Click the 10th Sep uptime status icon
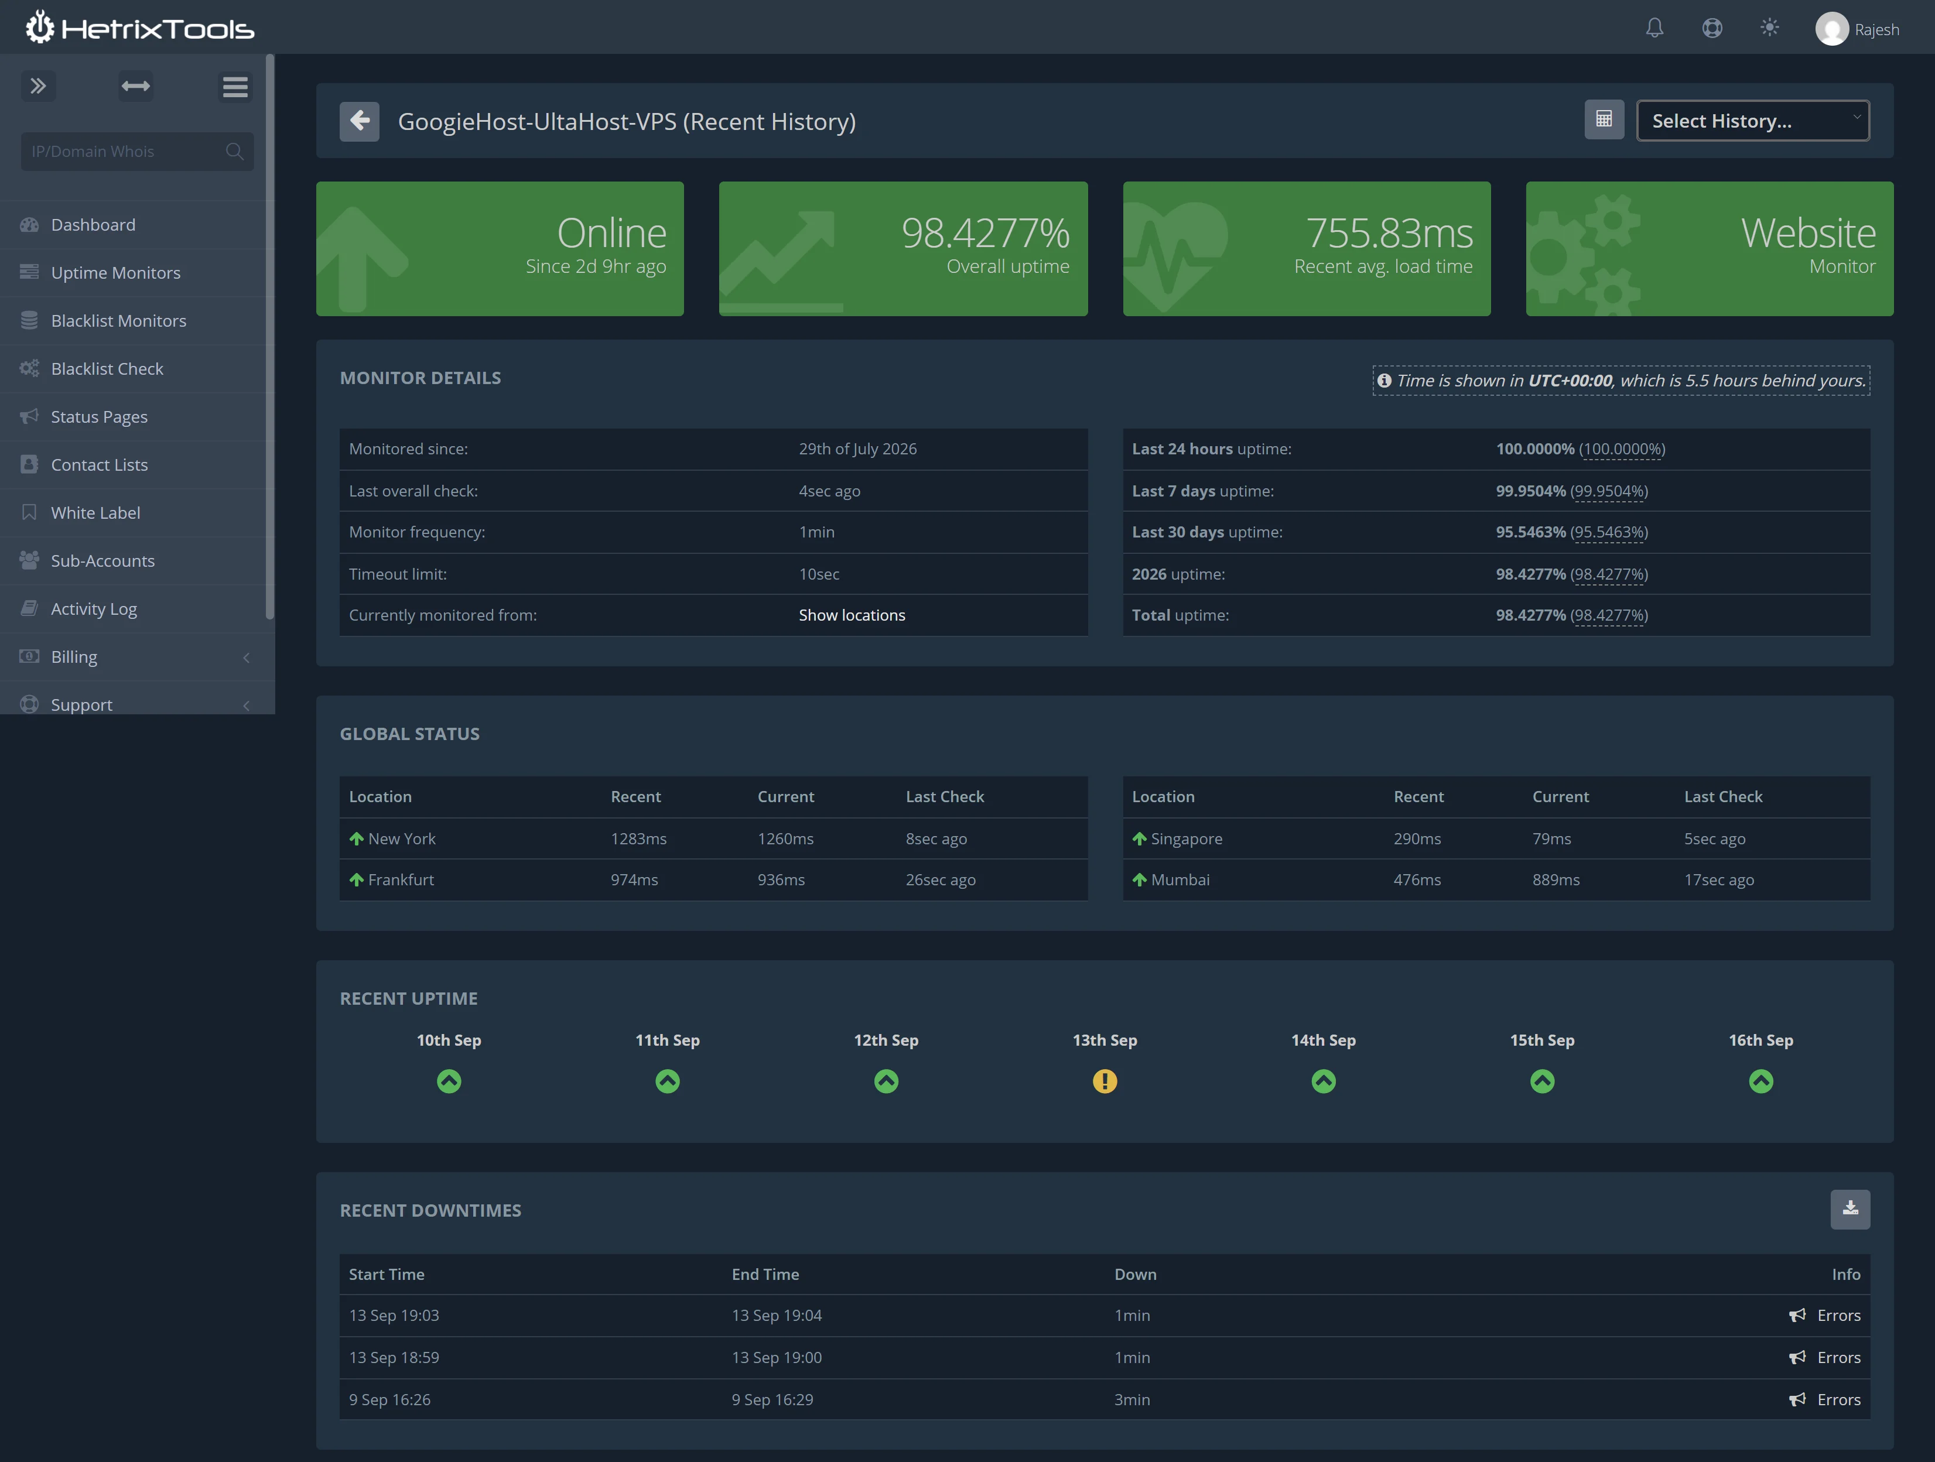1935x1462 pixels. pyautogui.click(x=449, y=1081)
